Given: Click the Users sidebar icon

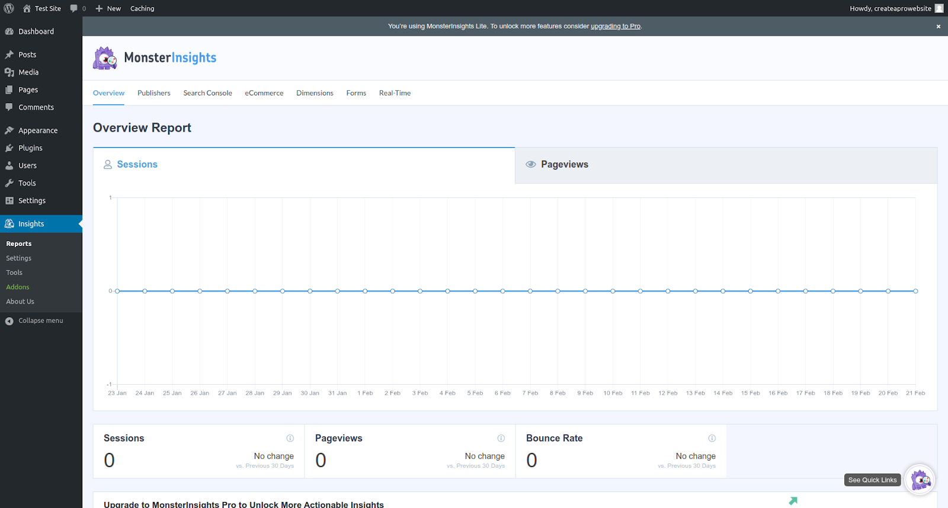Looking at the screenshot, I should (x=9, y=165).
